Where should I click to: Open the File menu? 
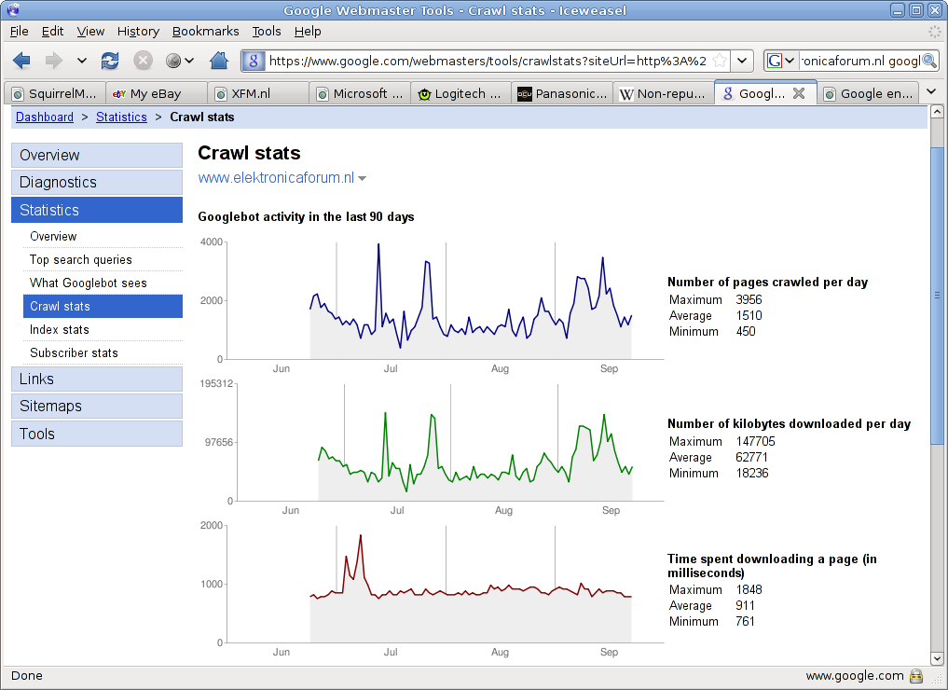click(19, 32)
